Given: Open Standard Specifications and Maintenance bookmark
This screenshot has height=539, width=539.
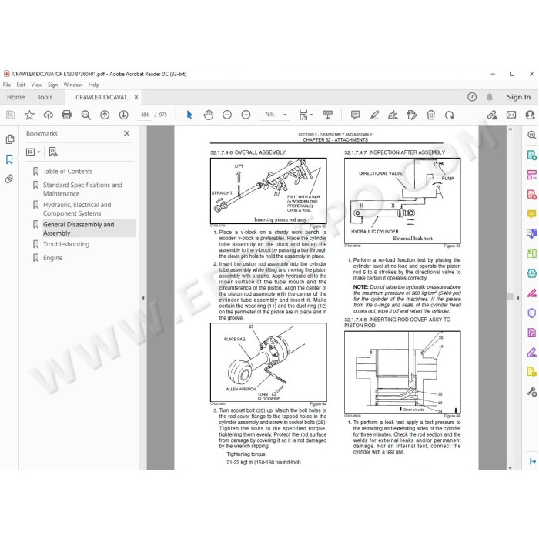Looking at the screenshot, I should 82,189.
